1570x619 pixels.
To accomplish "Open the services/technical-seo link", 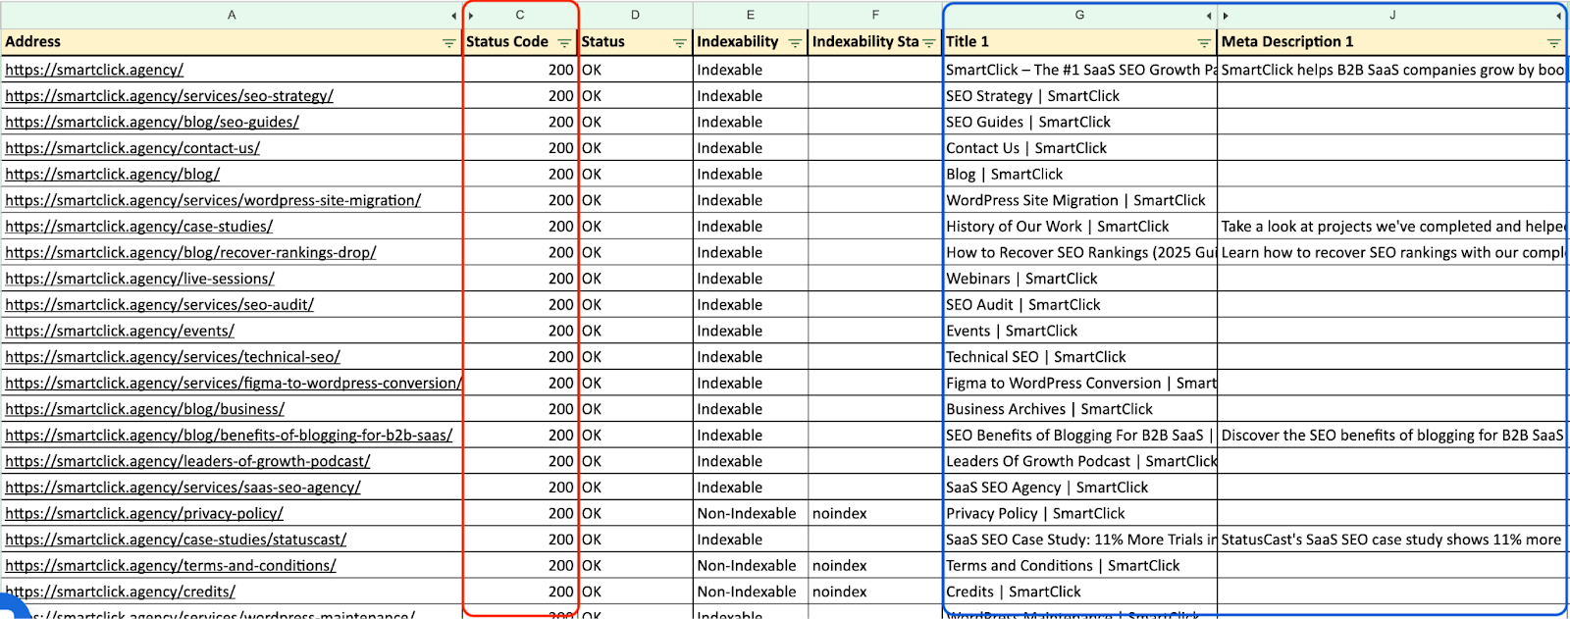I will point(173,357).
